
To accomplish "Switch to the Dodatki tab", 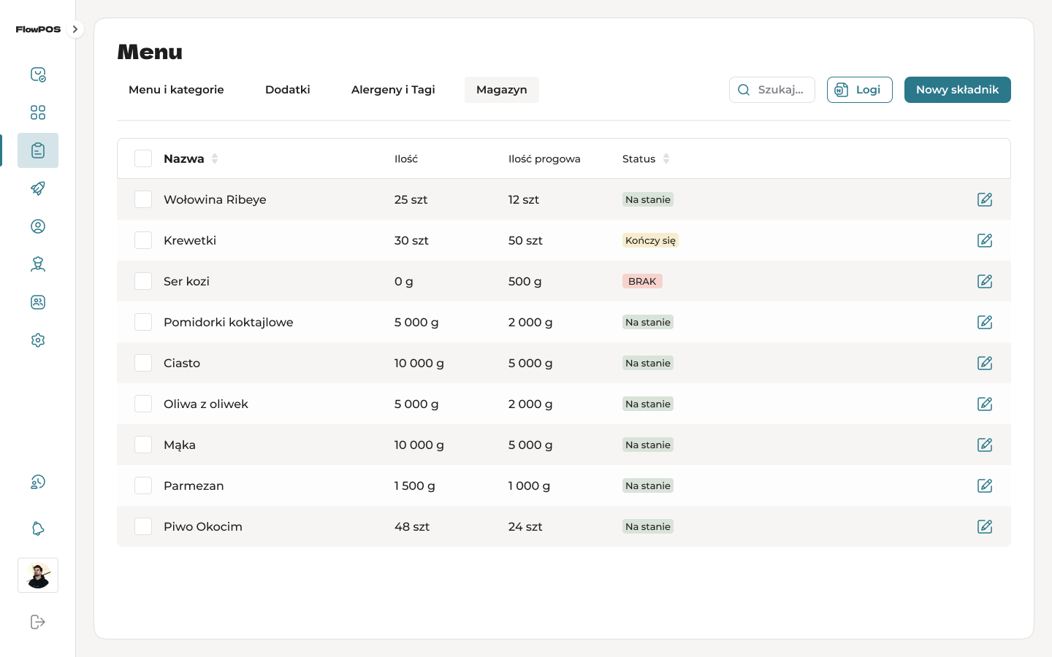I will (287, 90).
